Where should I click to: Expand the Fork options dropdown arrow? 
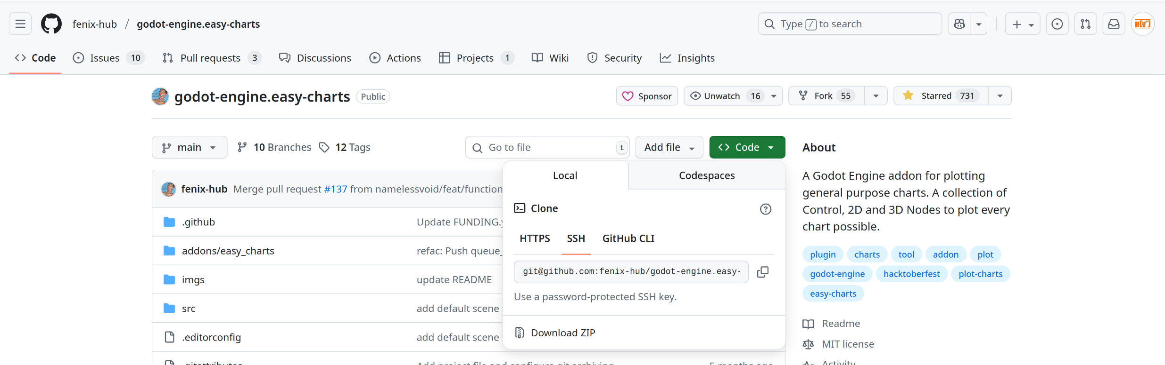pyautogui.click(x=876, y=96)
